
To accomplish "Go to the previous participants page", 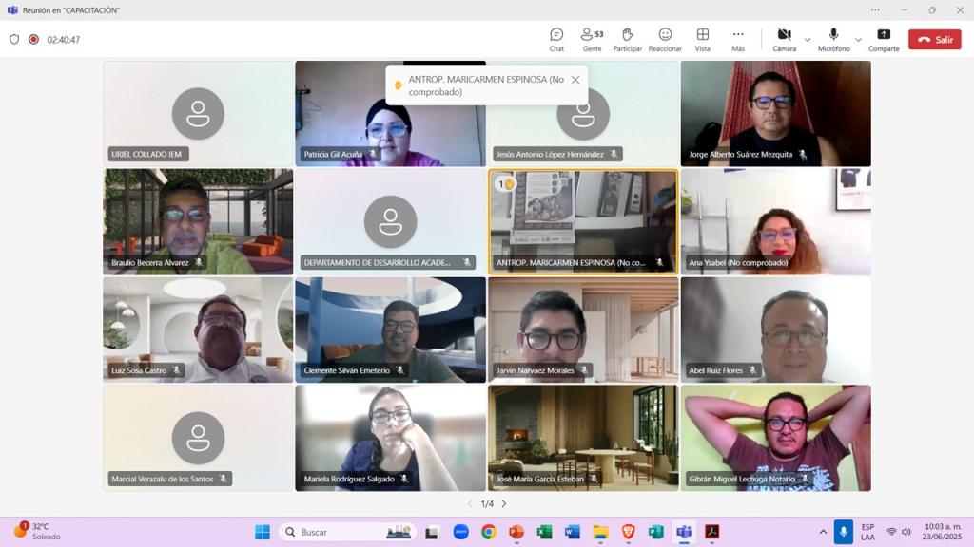I will point(469,504).
